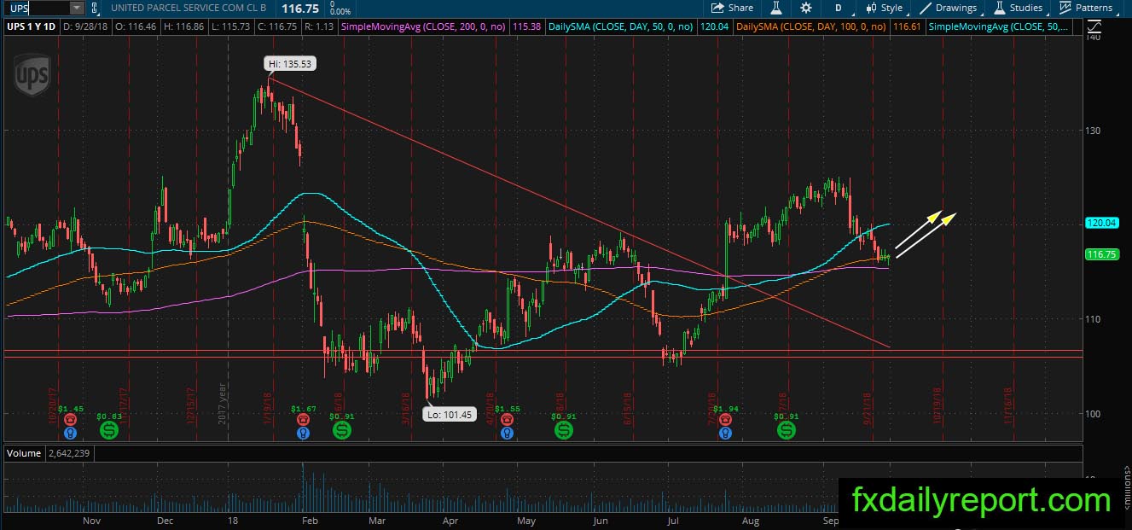Click the Volume panel label

(x=24, y=453)
